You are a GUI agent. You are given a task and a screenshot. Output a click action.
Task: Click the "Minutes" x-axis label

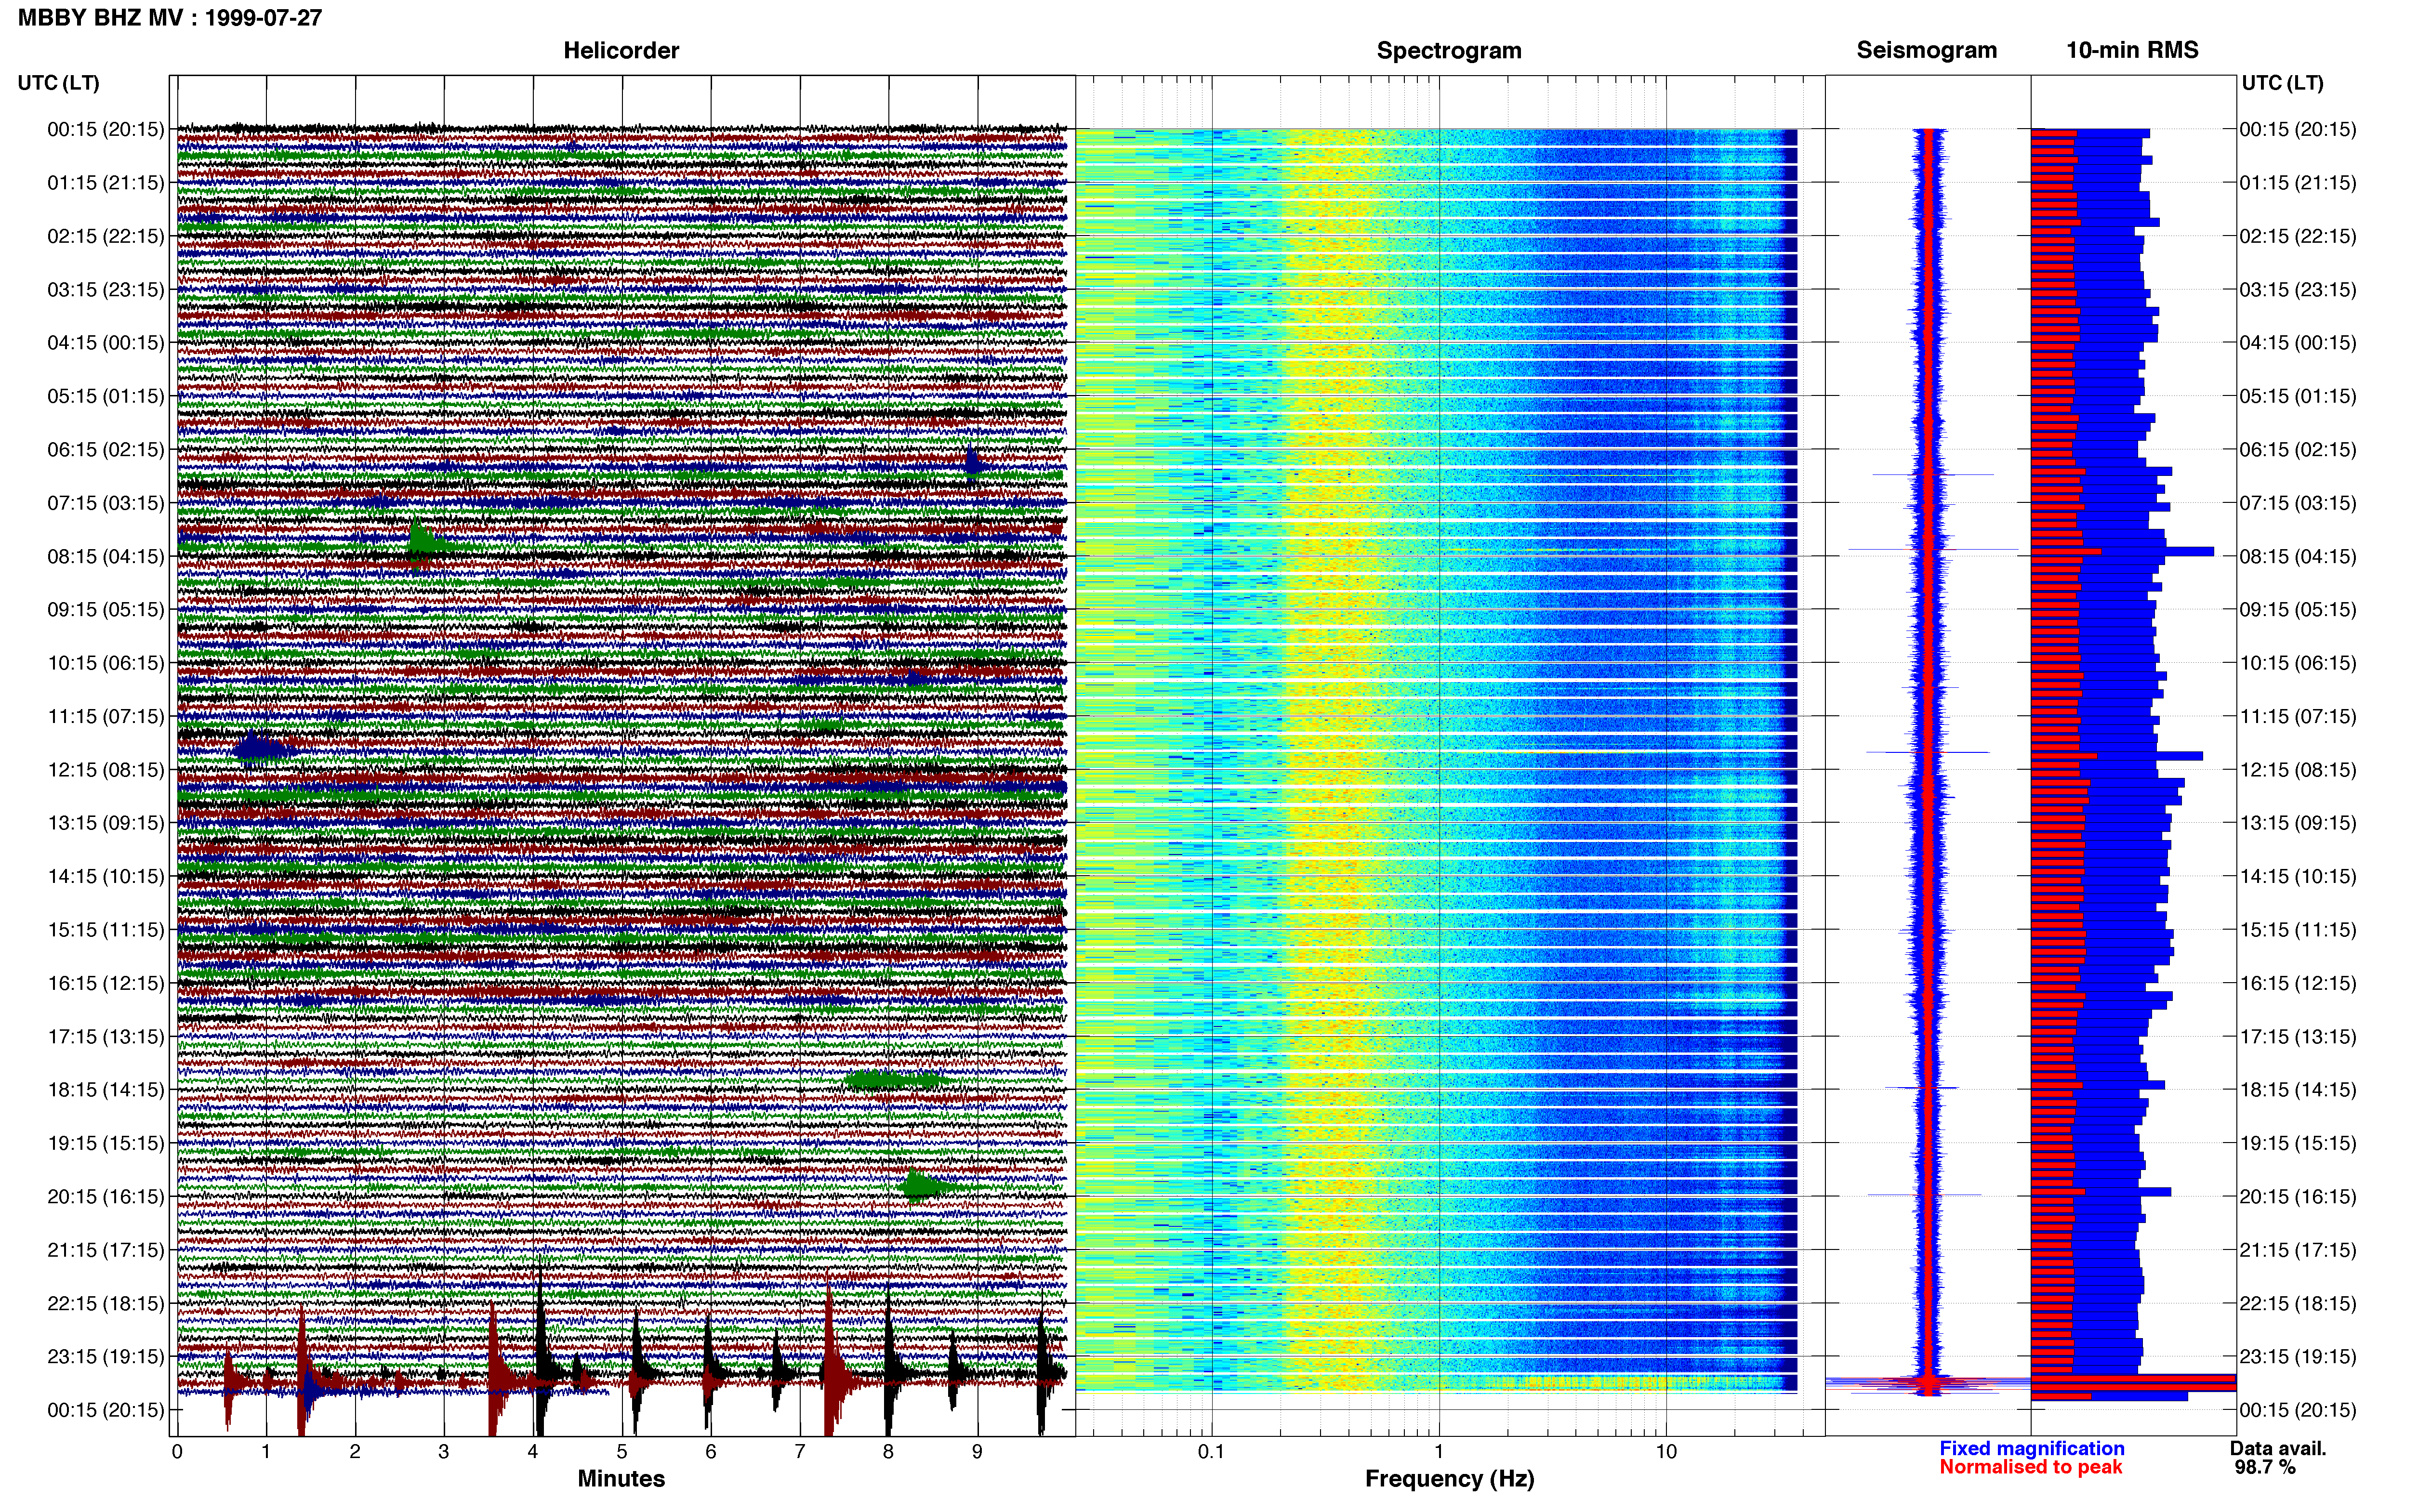pos(621,1478)
